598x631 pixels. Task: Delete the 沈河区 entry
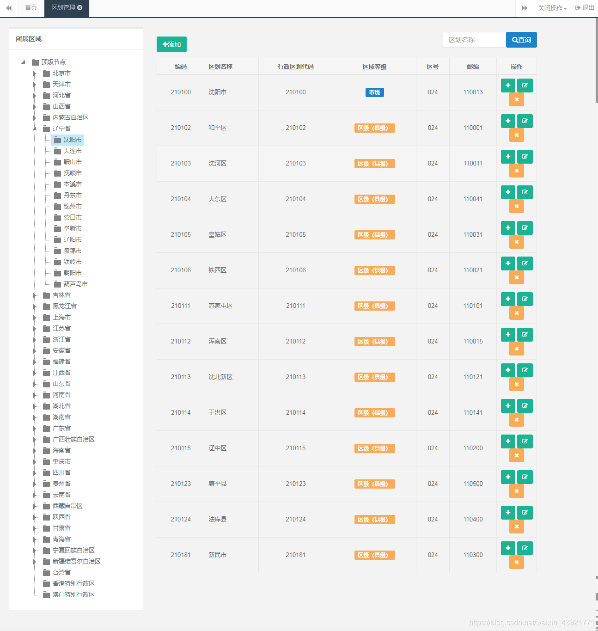click(x=517, y=171)
